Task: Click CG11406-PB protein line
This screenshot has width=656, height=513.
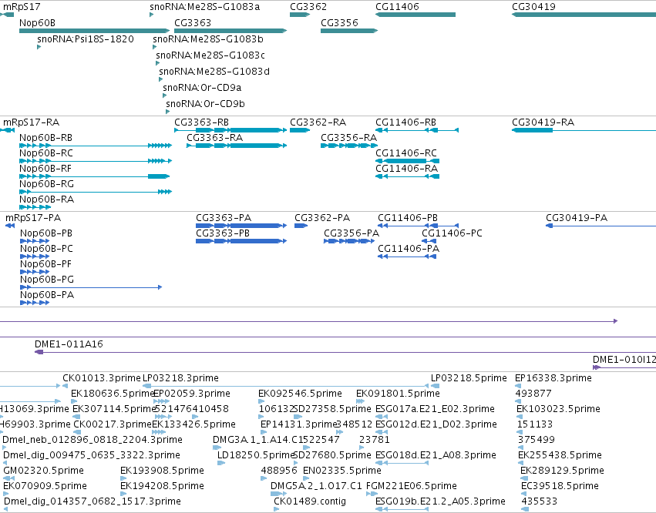Action: pos(419,226)
